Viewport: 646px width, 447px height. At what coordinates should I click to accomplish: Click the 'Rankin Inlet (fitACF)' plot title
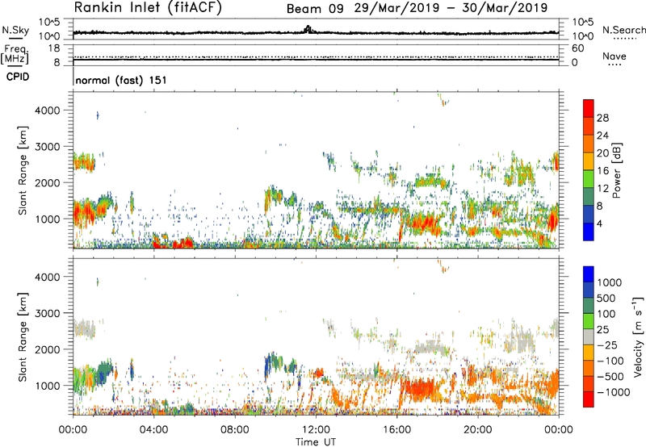148,8
